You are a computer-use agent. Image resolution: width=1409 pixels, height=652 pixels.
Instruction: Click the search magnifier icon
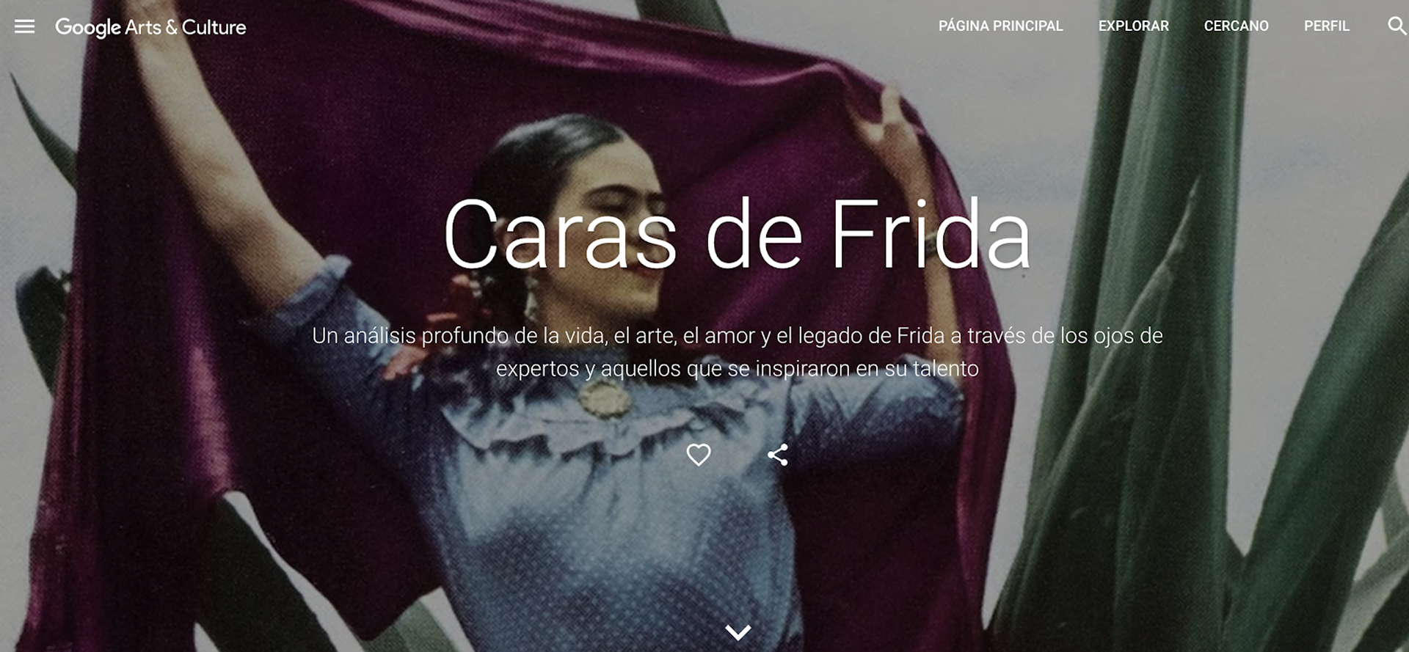(1397, 26)
